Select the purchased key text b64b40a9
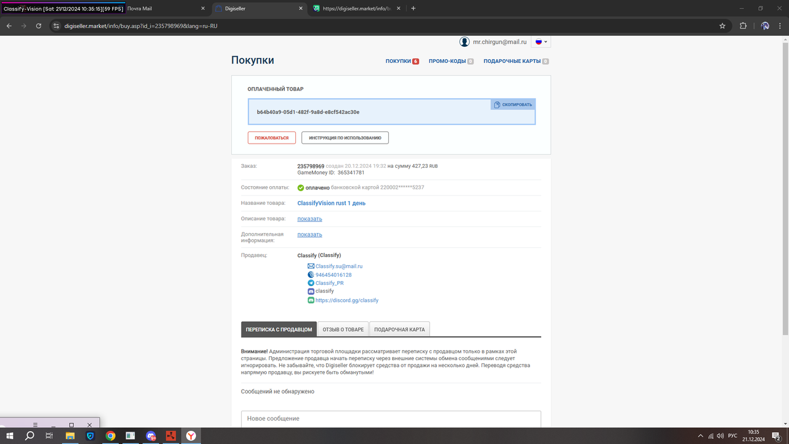This screenshot has width=789, height=444. [x=308, y=112]
